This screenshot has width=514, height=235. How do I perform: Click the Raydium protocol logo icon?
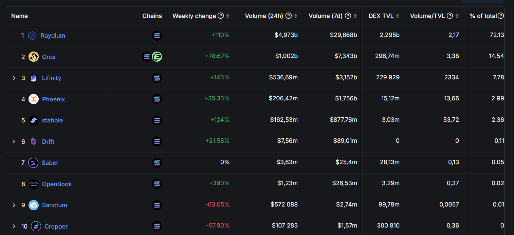click(x=32, y=36)
